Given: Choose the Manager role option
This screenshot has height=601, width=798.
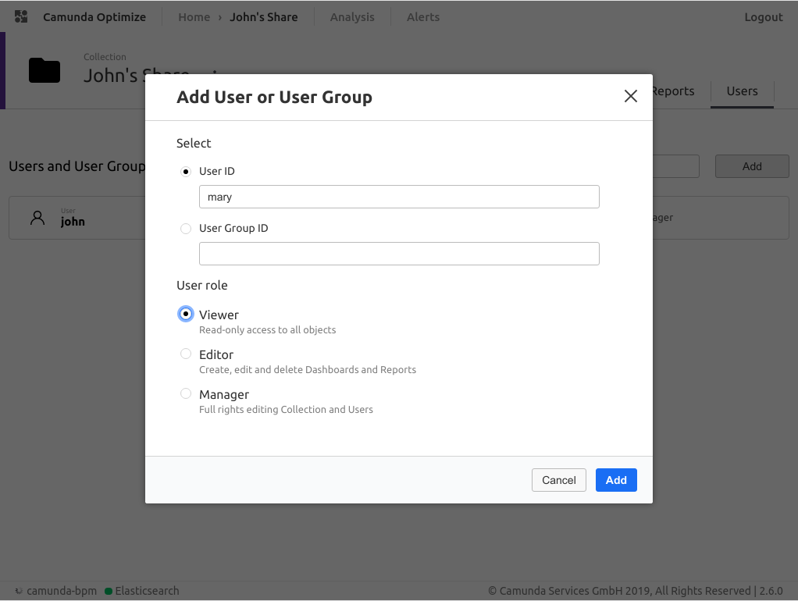Looking at the screenshot, I should pyautogui.click(x=186, y=393).
